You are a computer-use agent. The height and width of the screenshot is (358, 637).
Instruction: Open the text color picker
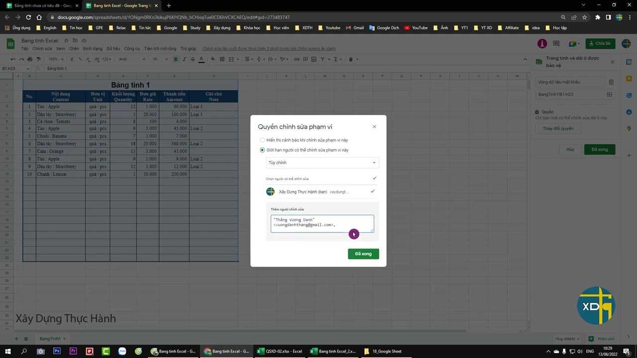(x=201, y=59)
